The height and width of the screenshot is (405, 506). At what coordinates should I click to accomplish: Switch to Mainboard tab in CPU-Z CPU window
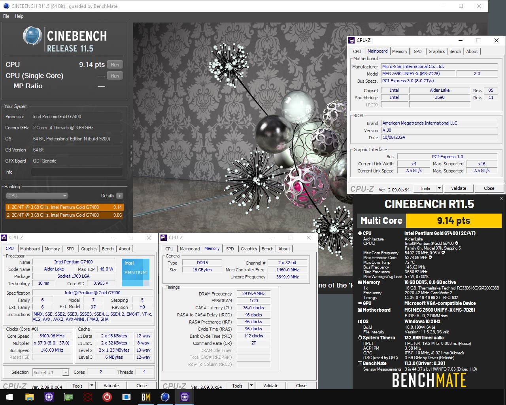pos(30,249)
